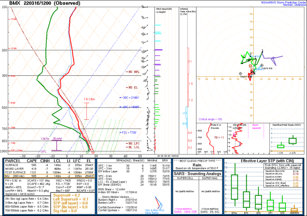Click 'Effective-Layer STP (with CIN)' heading
Viewport: 307px width, 216px height.
click(x=267, y=161)
